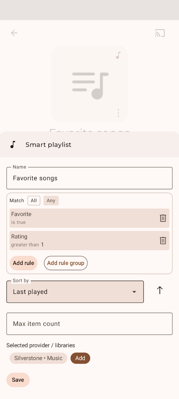
Task: Focus the Max item count field
Action: click(x=89, y=324)
